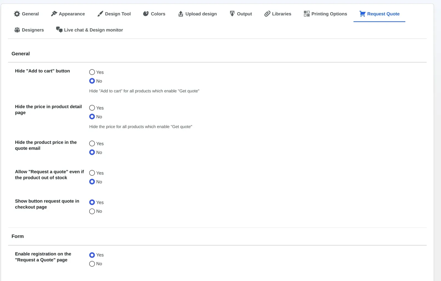Click the upload arrow icon for Upload design
The image size is (441, 281).
(181, 14)
